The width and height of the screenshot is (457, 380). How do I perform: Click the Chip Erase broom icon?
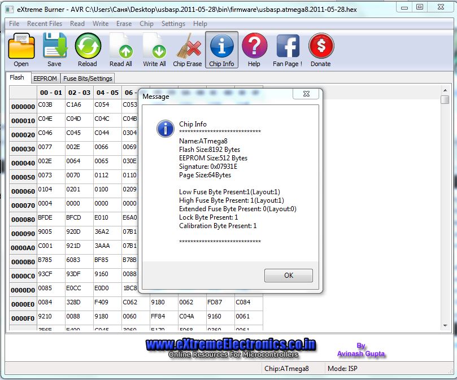click(x=188, y=50)
